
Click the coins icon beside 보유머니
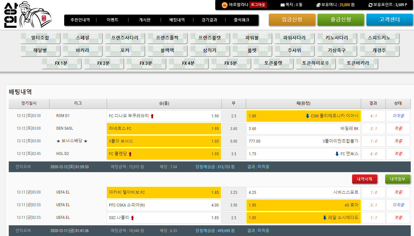pyautogui.click(x=318, y=5)
